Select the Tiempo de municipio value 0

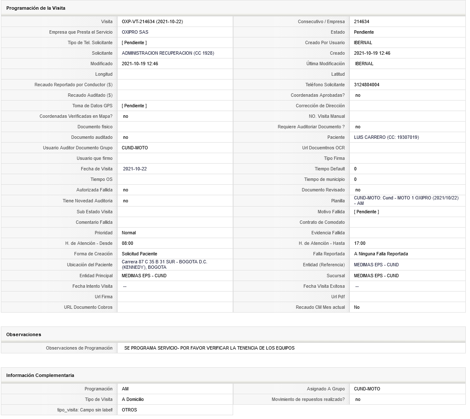(x=355, y=180)
